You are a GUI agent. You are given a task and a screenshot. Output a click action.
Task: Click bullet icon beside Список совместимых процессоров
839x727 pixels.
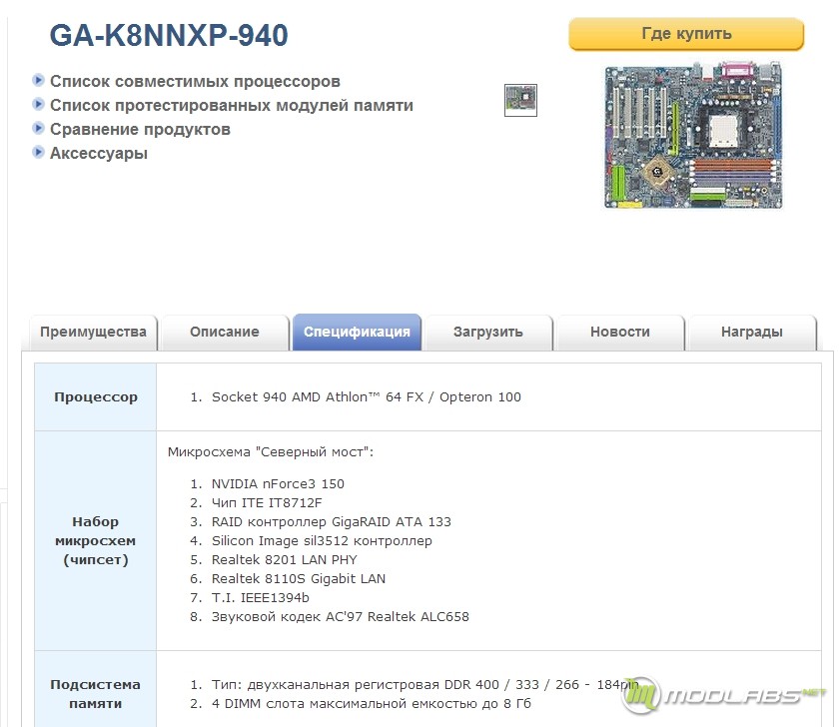[38, 80]
